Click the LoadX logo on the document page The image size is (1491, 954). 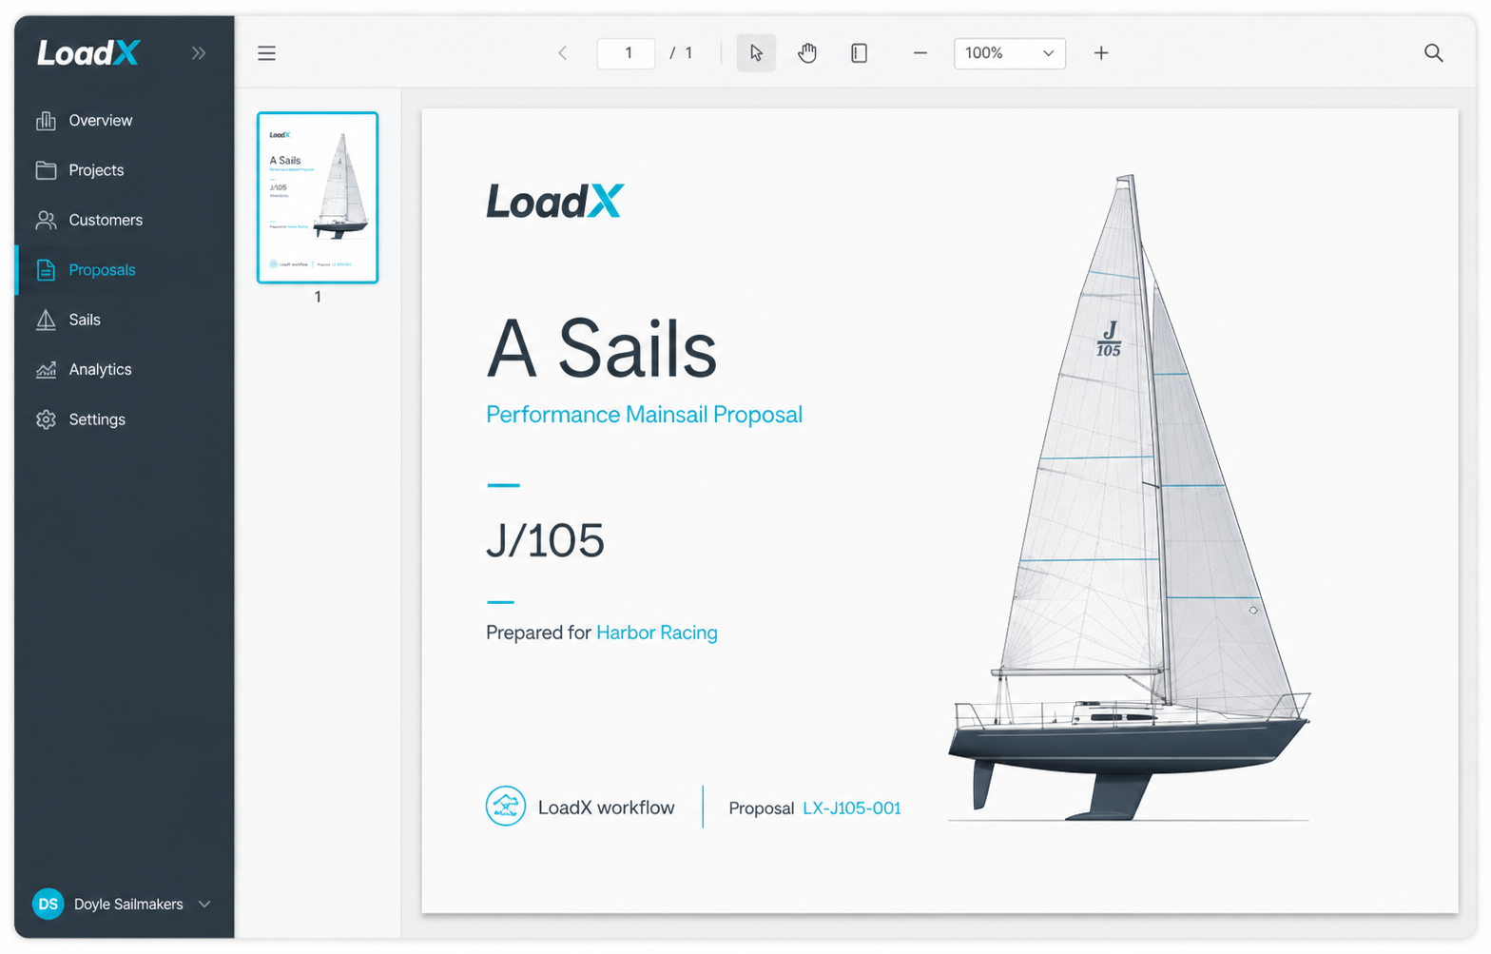coord(555,202)
